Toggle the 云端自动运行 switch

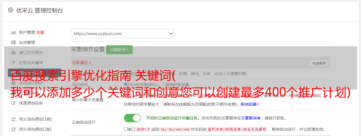pos(132,118)
